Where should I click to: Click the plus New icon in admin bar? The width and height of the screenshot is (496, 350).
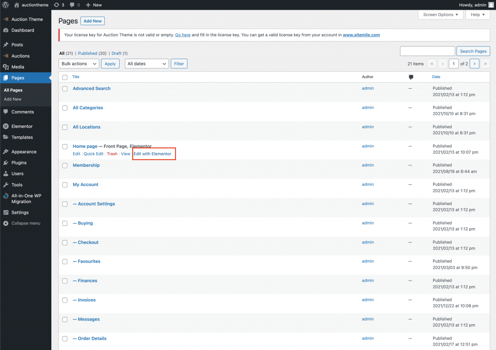pyautogui.click(x=88, y=5)
